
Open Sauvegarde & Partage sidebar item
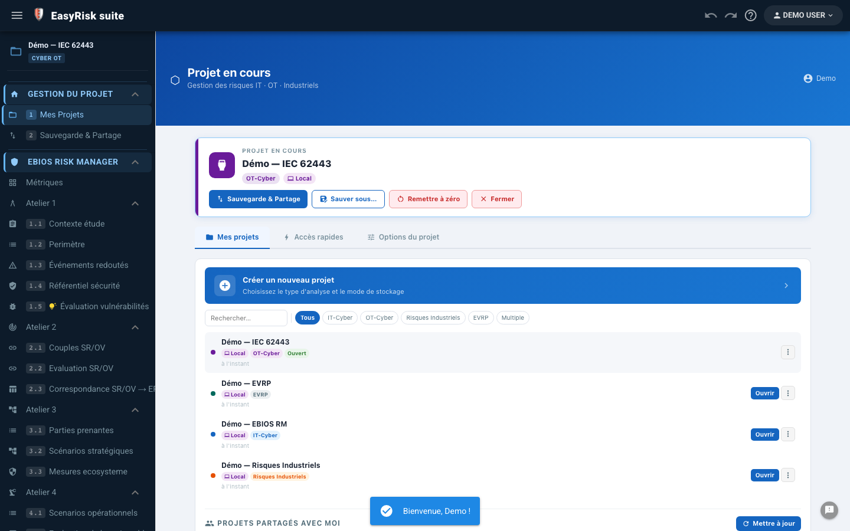coord(77,135)
